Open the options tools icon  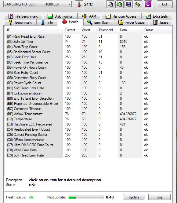pos(138,4)
